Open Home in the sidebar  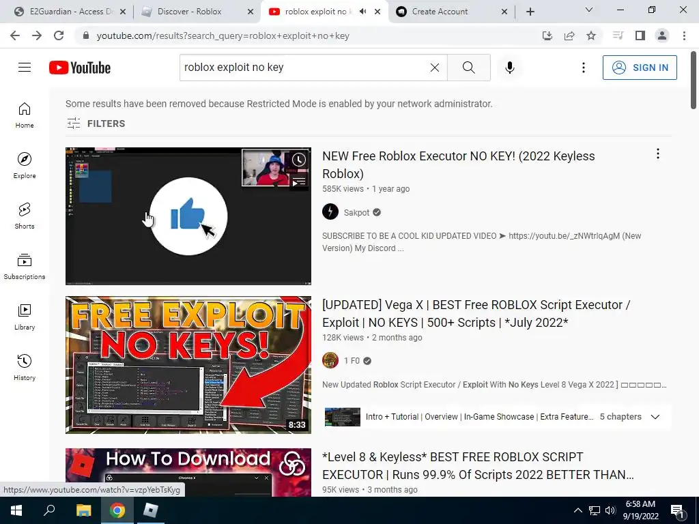pos(25,115)
